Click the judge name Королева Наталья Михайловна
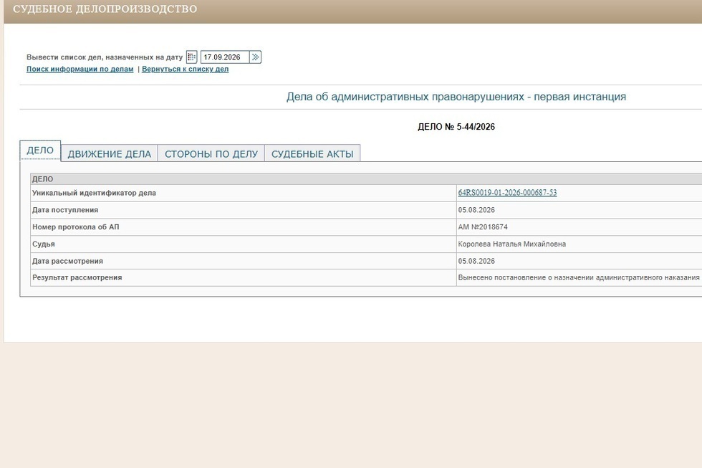 (511, 244)
